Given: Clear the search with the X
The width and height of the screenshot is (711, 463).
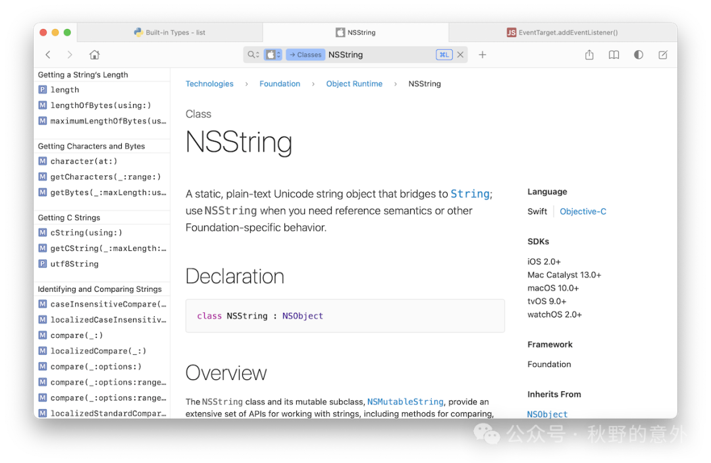Looking at the screenshot, I should [460, 55].
